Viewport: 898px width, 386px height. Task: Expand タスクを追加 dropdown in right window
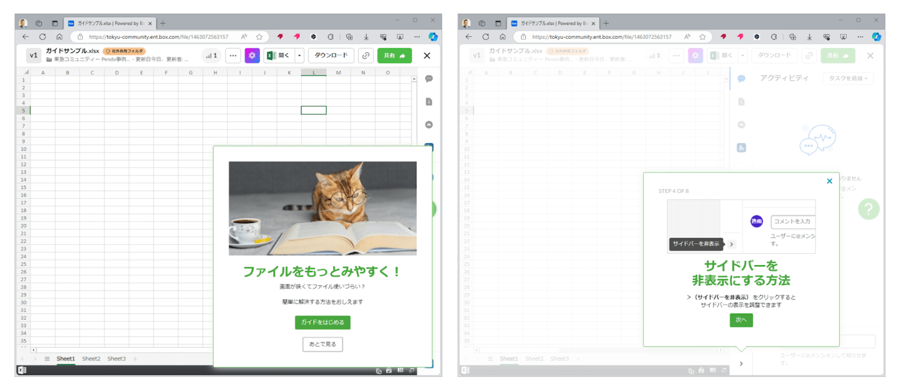click(848, 79)
